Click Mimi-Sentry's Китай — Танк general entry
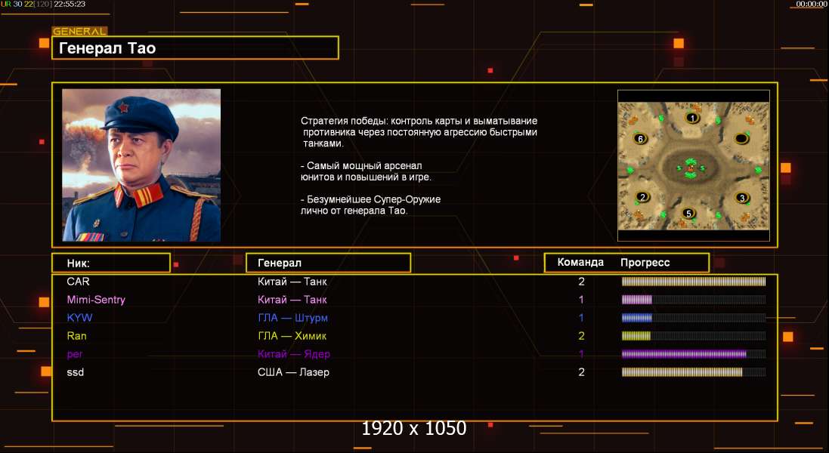829x453 pixels. (292, 300)
